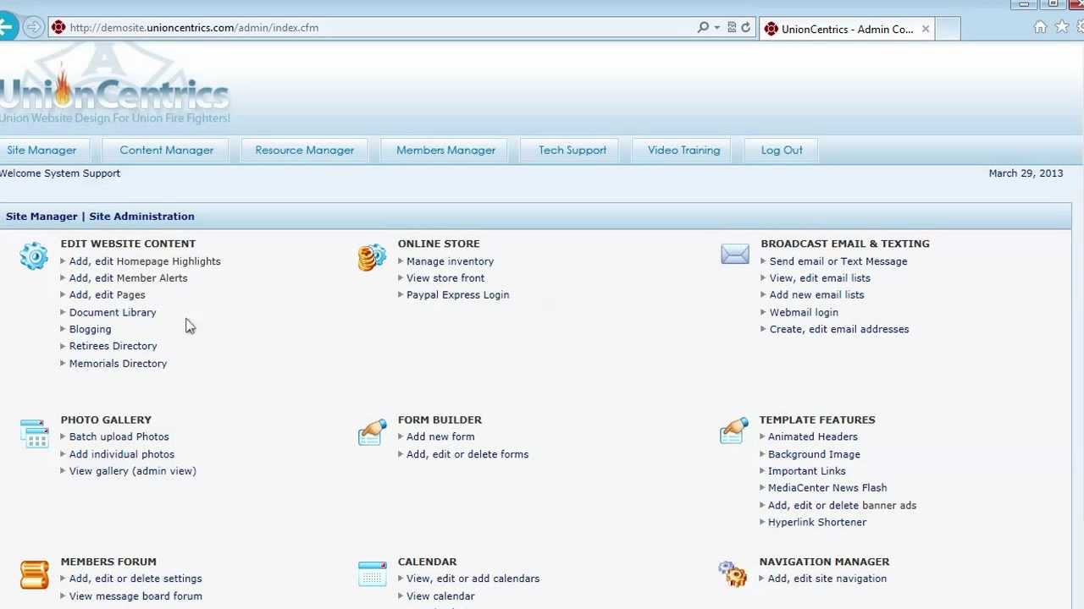1084x609 pixels.
Task: Click the Broadcast Email envelope icon
Action: [x=735, y=254]
